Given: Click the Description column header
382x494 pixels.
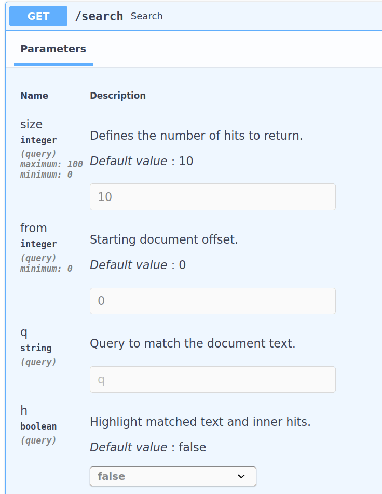Looking at the screenshot, I should tap(118, 96).
